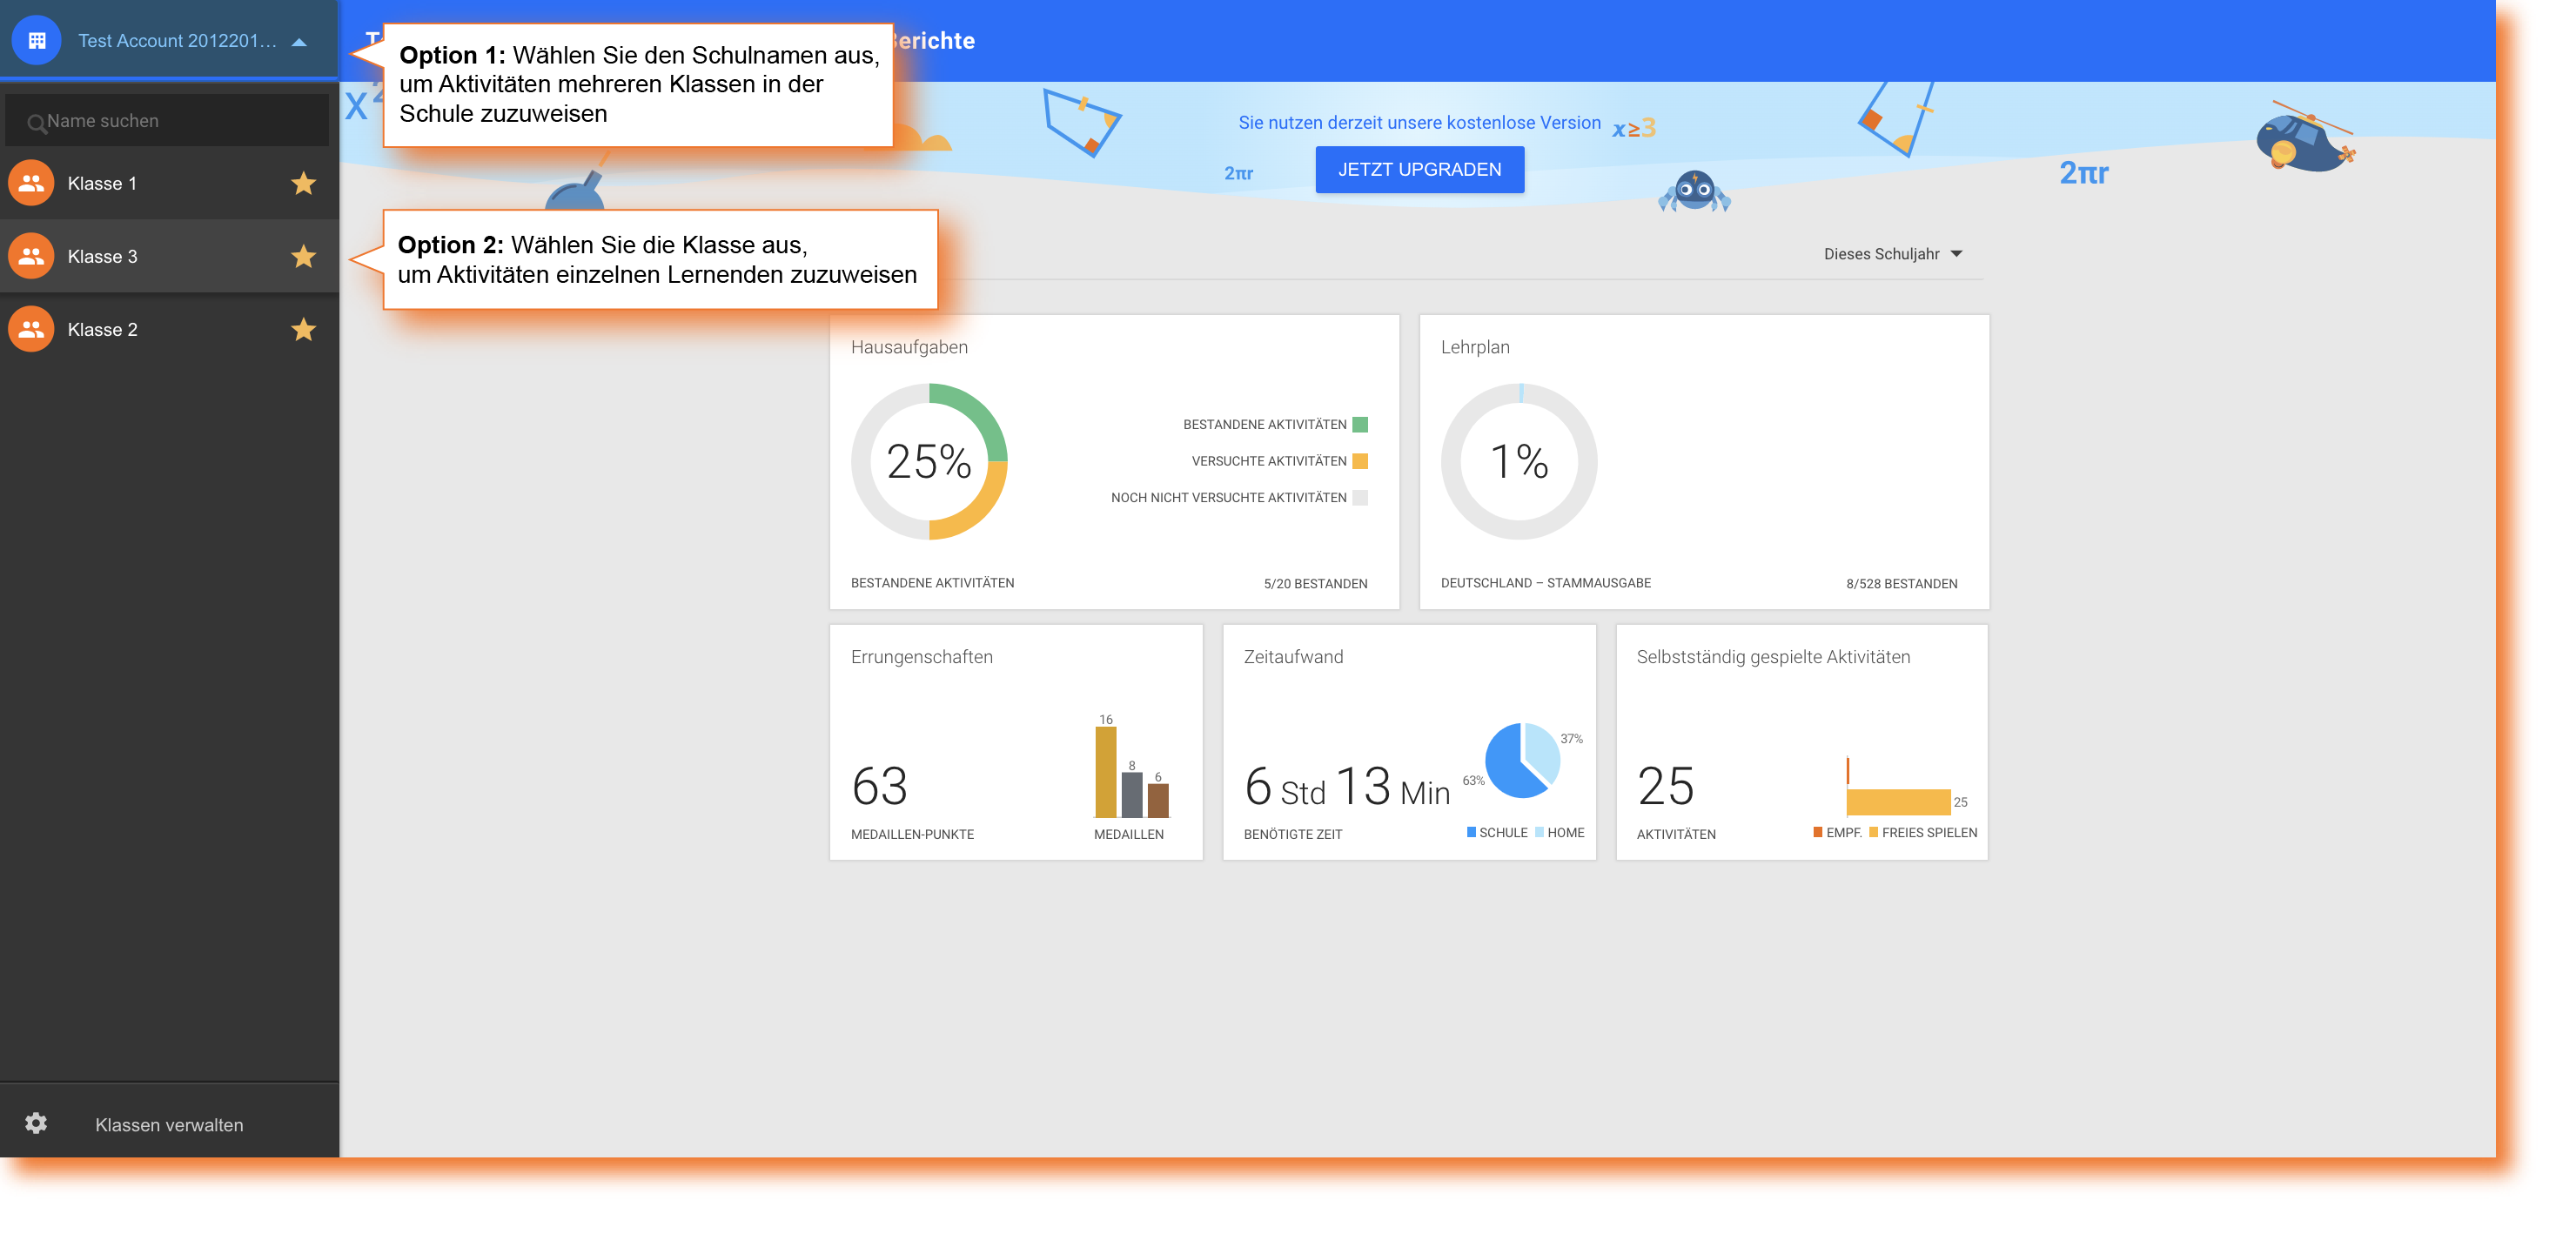Click the 63 Medaillen-Punkte value
The width and height of the screenshot is (2576, 1234).
point(879,786)
